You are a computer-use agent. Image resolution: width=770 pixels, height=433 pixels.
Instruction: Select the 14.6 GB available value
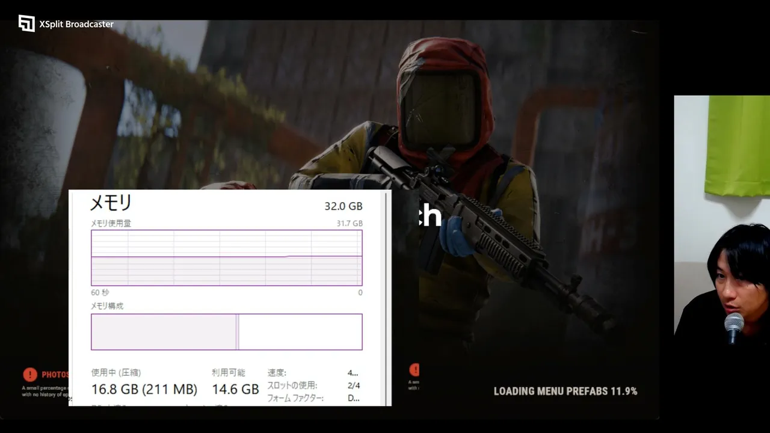tap(235, 390)
